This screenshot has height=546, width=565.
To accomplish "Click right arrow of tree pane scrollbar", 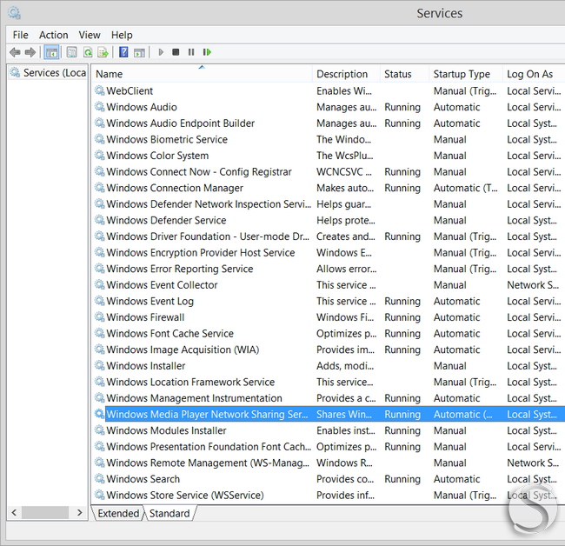I will [80, 512].
